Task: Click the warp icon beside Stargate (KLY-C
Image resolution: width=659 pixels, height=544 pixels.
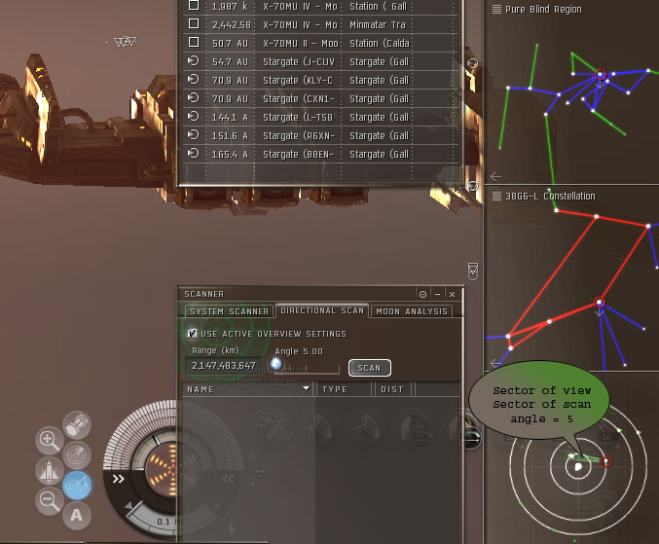Action: (194, 80)
